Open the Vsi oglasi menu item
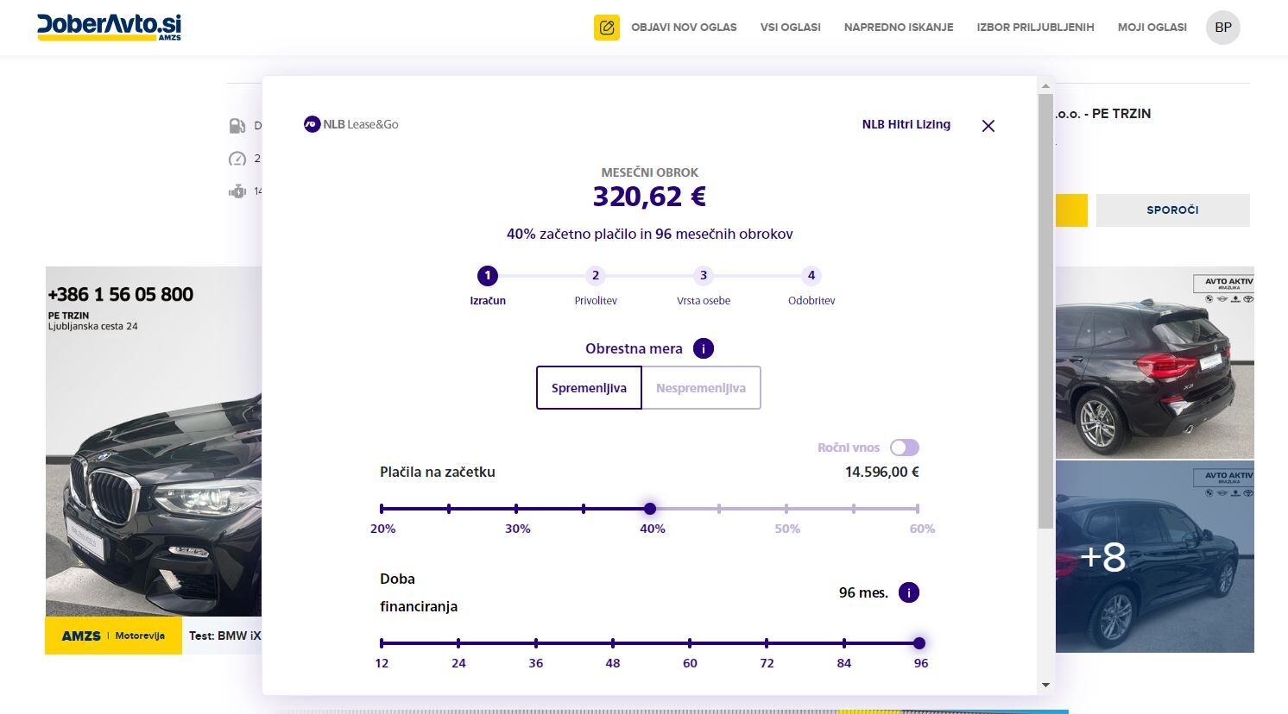The image size is (1288, 714). tap(790, 28)
